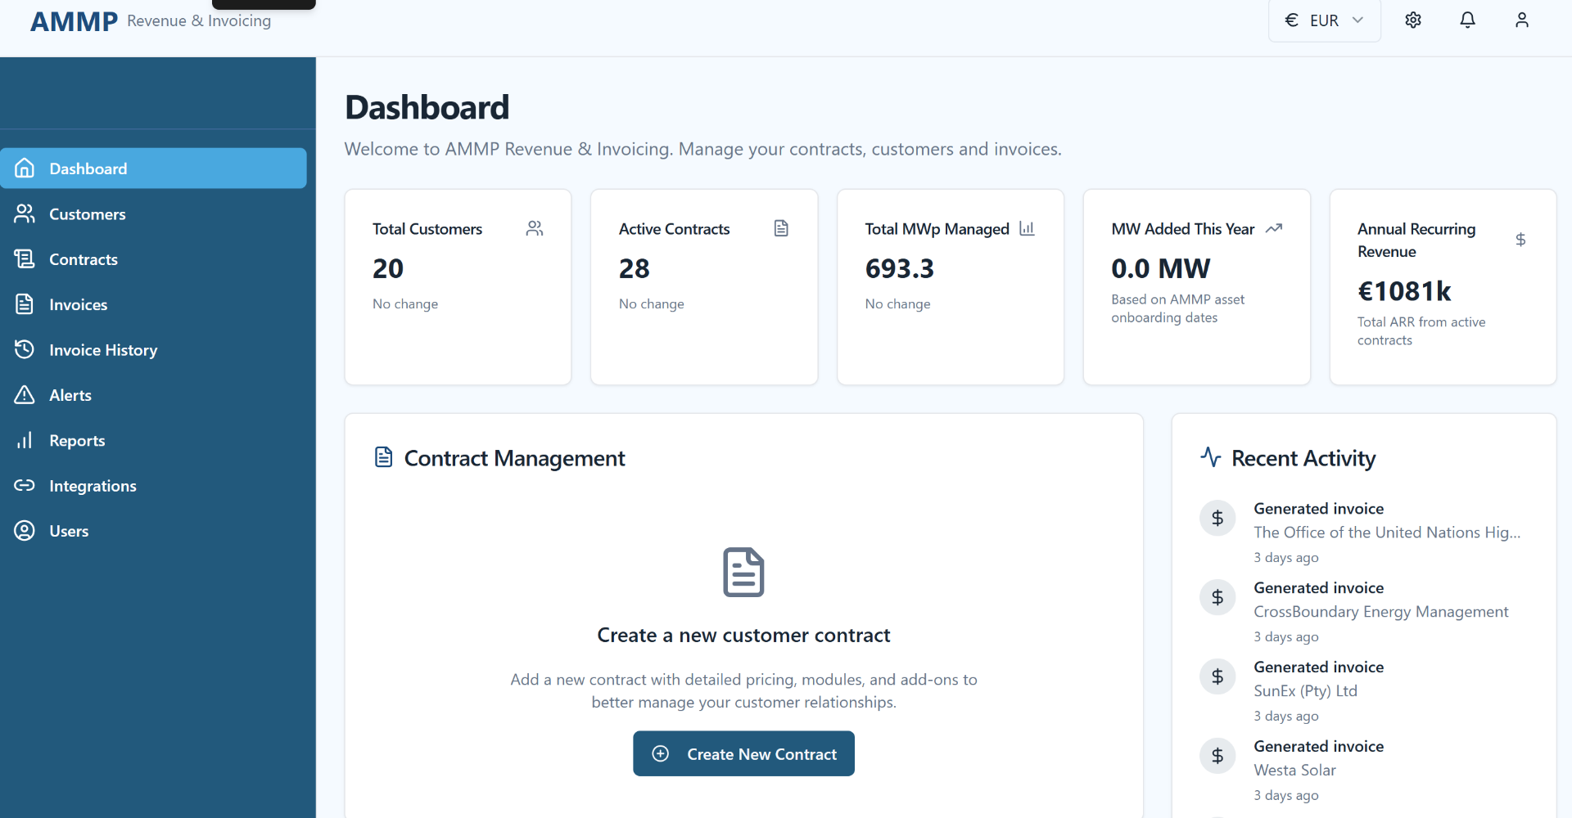The image size is (1572, 818).
Task: Switch to the Invoices section
Action: pyautogui.click(x=78, y=304)
